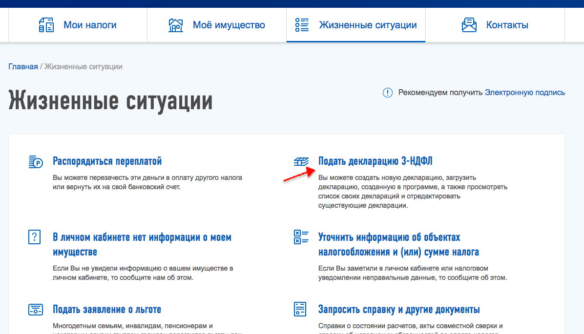
Task: Click the Моё имущество house icon
Action: (x=175, y=25)
